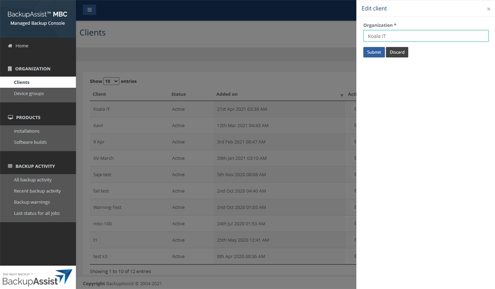Sort by Client column header

99,94
